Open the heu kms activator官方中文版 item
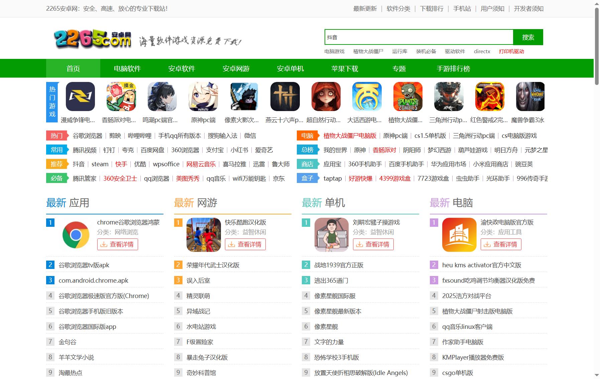Viewport: 600px width, 379px height. [482, 265]
